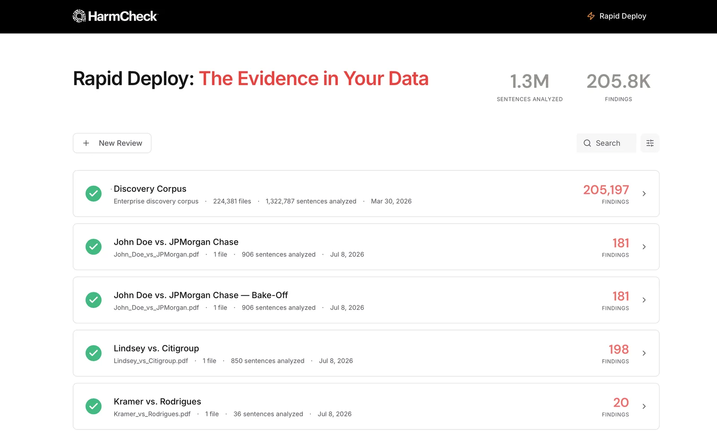This screenshot has height=434, width=717.
Task: Click the Mar 30, 2026 date
Action: click(391, 201)
